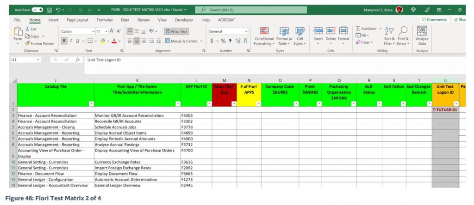Toggle Italic formatting

(71, 41)
